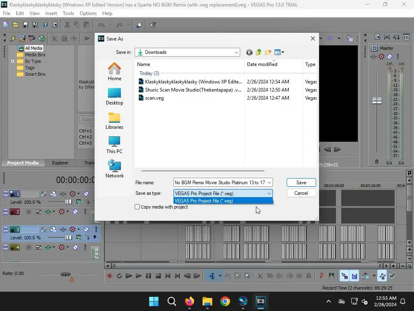The height and width of the screenshot is (311, 414).
Task: Select VEGAS Pro Project File (*.veg) option
Action: coord(223,201)
